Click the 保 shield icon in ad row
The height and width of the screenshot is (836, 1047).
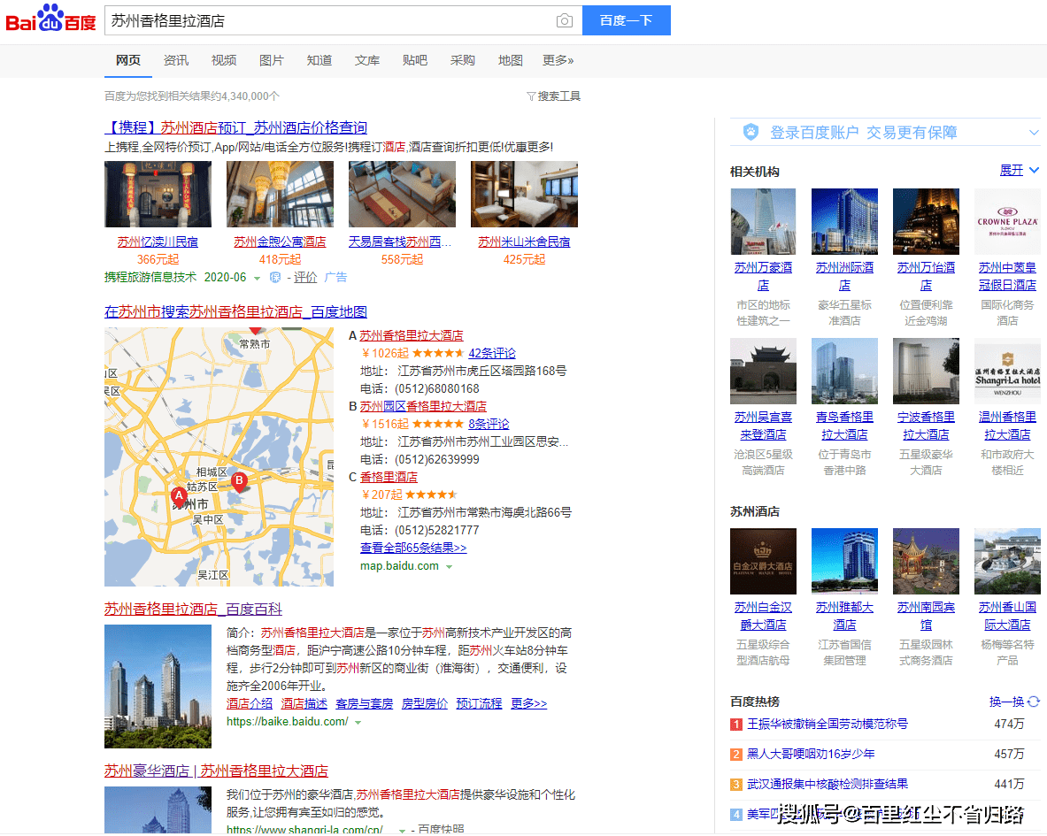[274, 277]
